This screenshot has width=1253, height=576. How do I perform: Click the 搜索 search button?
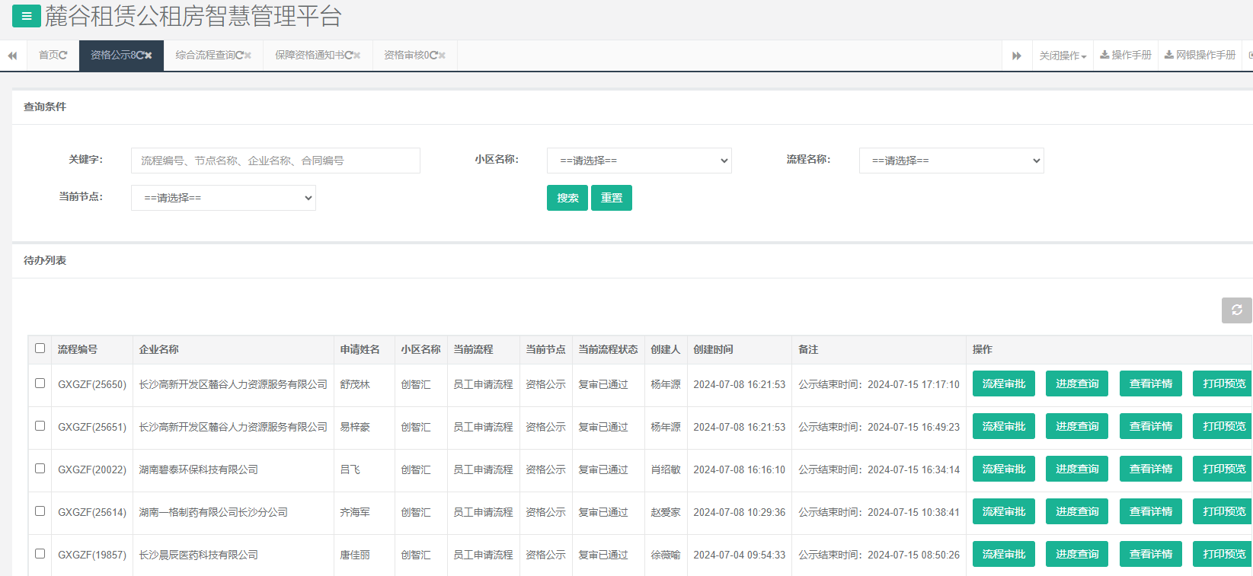[x=567, y=198]
